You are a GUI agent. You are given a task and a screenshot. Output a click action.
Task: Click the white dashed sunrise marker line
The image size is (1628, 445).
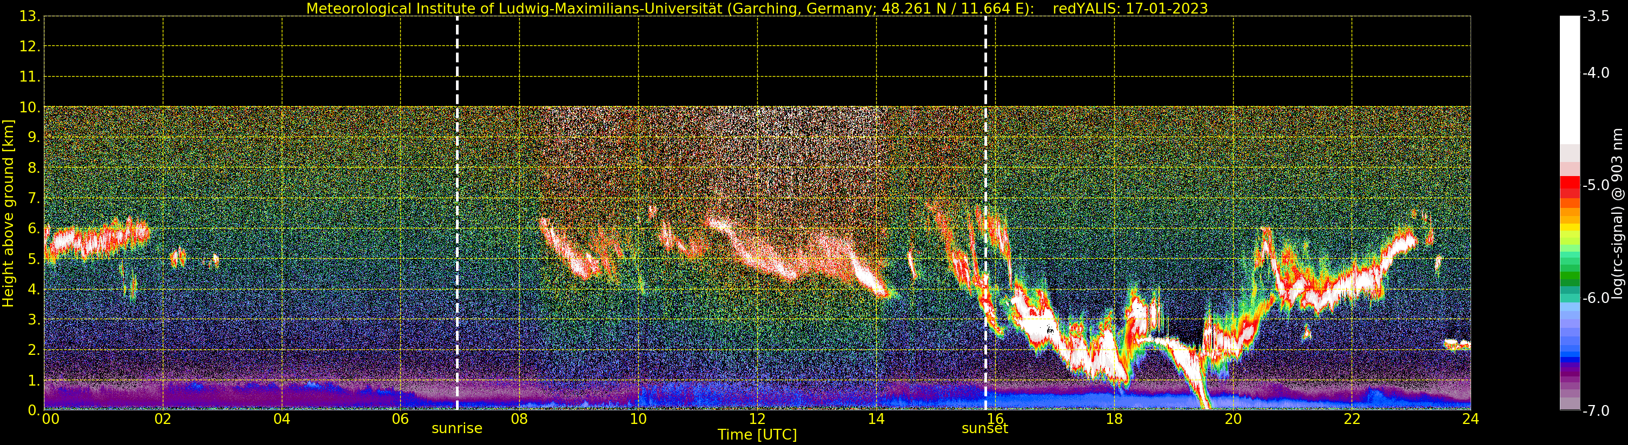coord(457,213)
